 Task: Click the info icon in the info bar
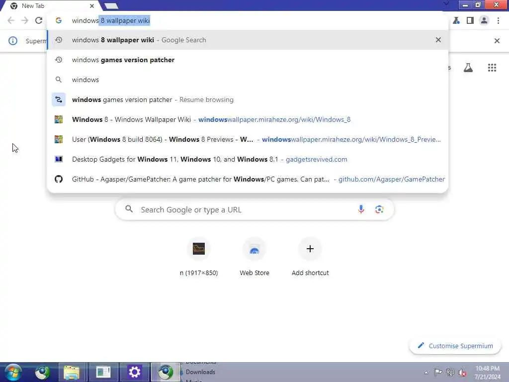(x=12, y=41)
